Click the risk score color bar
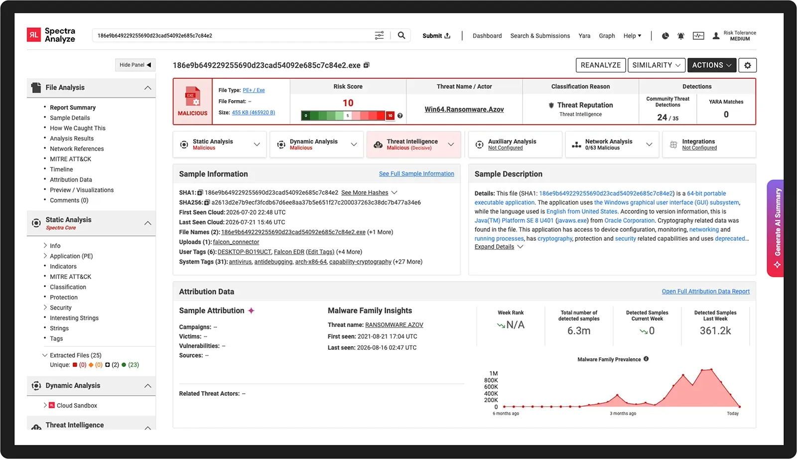 (348, 116)
